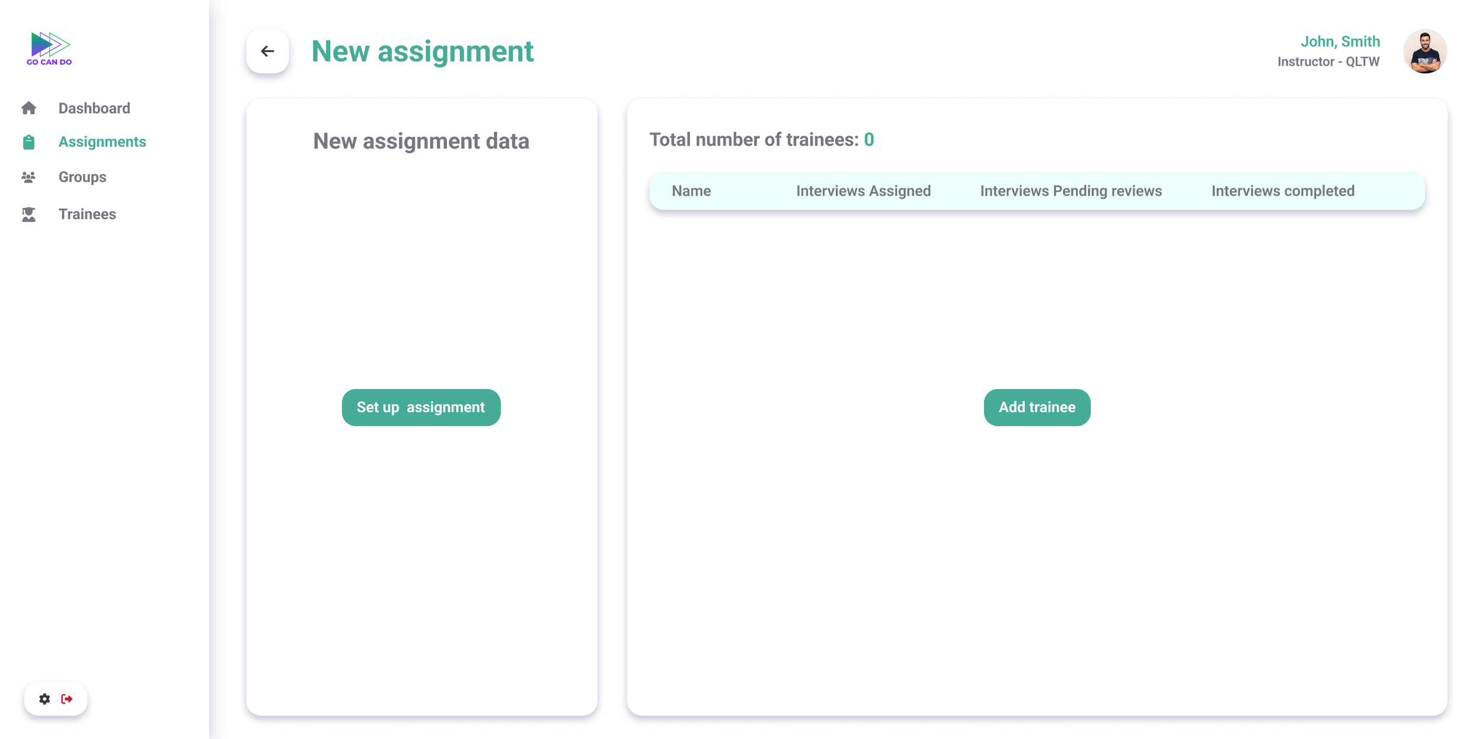Click the Assignments clipboard icon
Viewport: 1482px width, 739px height.
click(28, 142)
